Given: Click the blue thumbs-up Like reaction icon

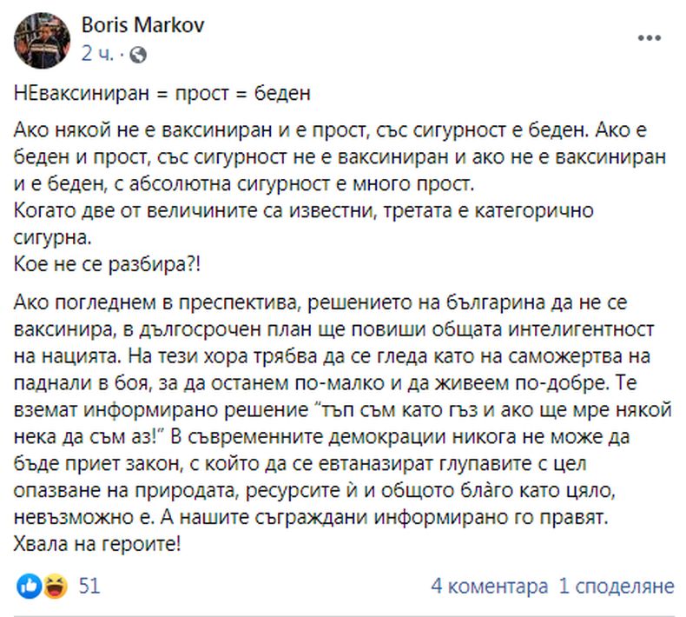Looking at the screenshot, I should [x=29, y=587].
